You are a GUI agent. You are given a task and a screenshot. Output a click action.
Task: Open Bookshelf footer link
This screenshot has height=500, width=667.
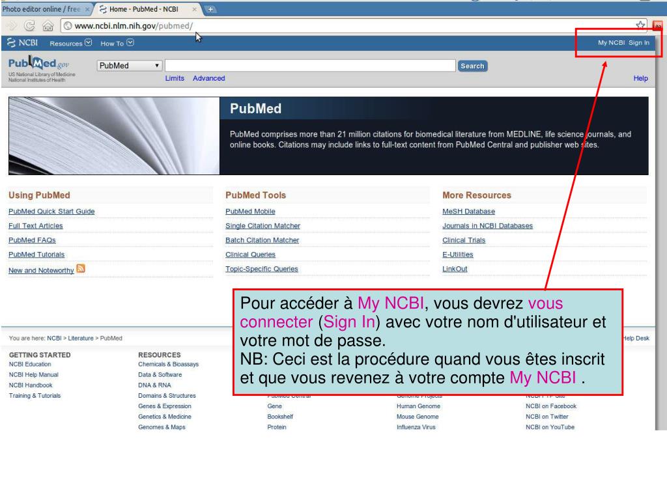(x=280, y=417)
